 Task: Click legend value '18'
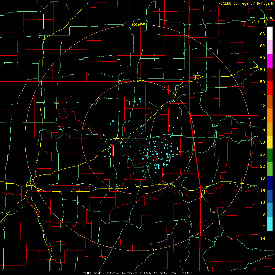[x=262, y=178]
